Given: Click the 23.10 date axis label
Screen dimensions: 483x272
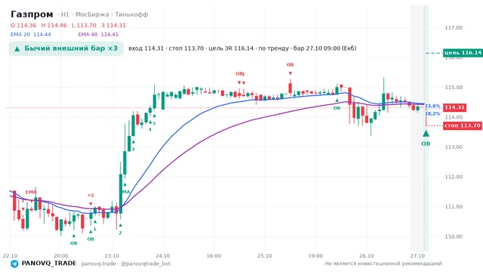Looking at the screenshot, I should pos(112,256).
